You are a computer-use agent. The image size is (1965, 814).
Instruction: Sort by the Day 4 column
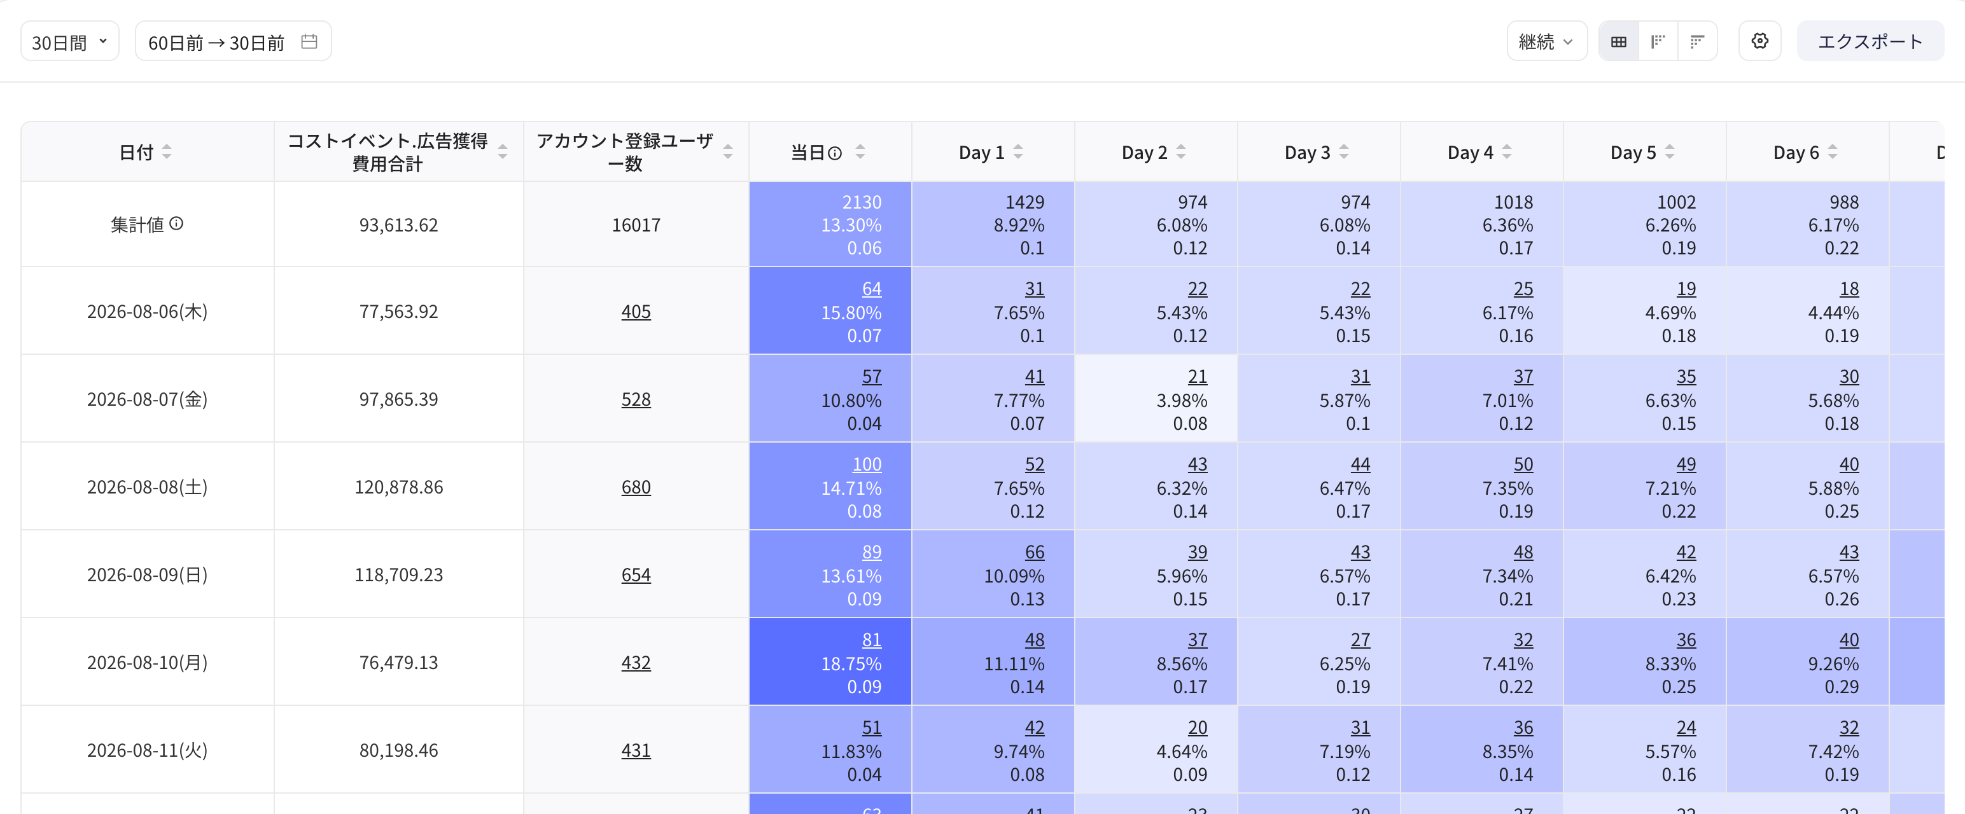tap(1507, 153)
